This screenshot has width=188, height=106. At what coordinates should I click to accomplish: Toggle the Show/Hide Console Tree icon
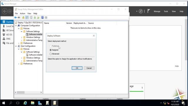(x=27, y=18)
